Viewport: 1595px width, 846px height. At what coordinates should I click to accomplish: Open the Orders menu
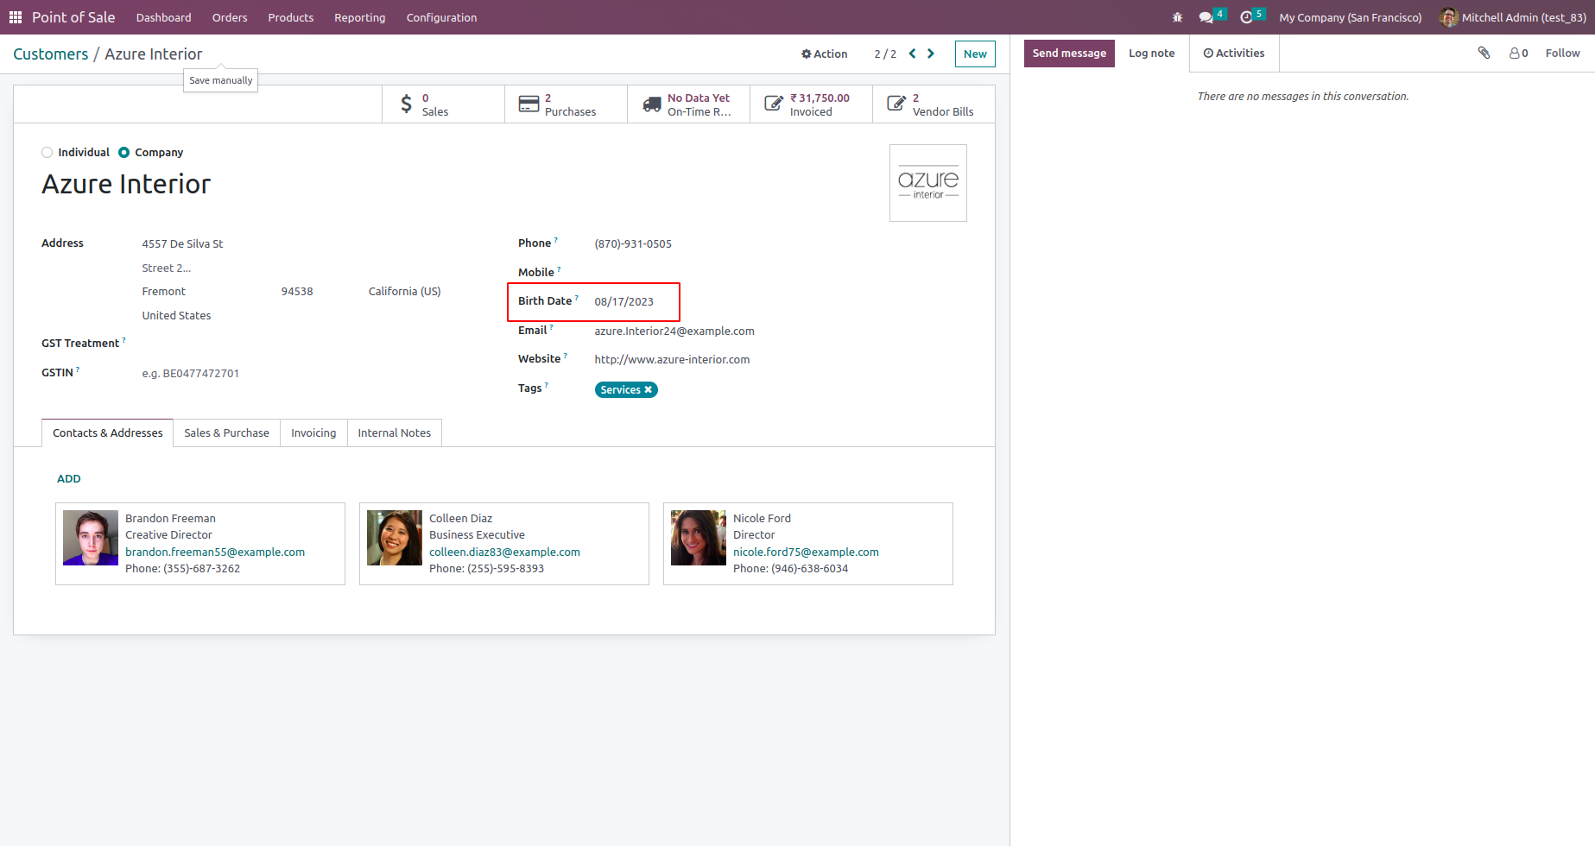230,17
